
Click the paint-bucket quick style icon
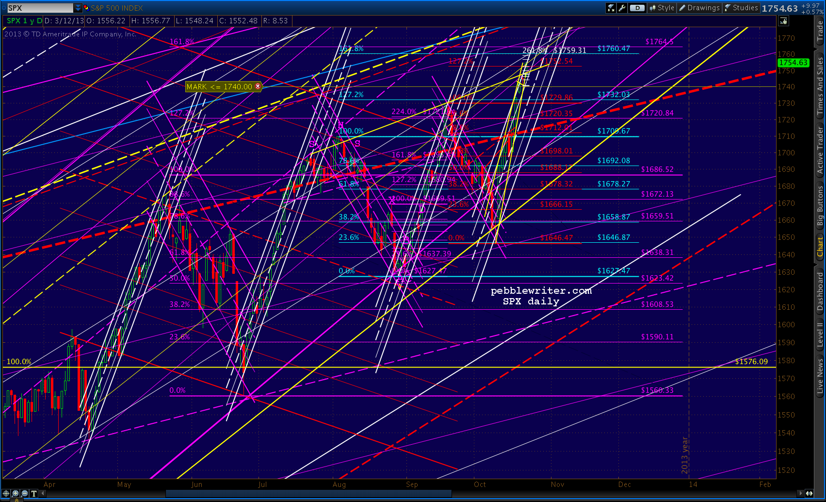coord(610,8)
